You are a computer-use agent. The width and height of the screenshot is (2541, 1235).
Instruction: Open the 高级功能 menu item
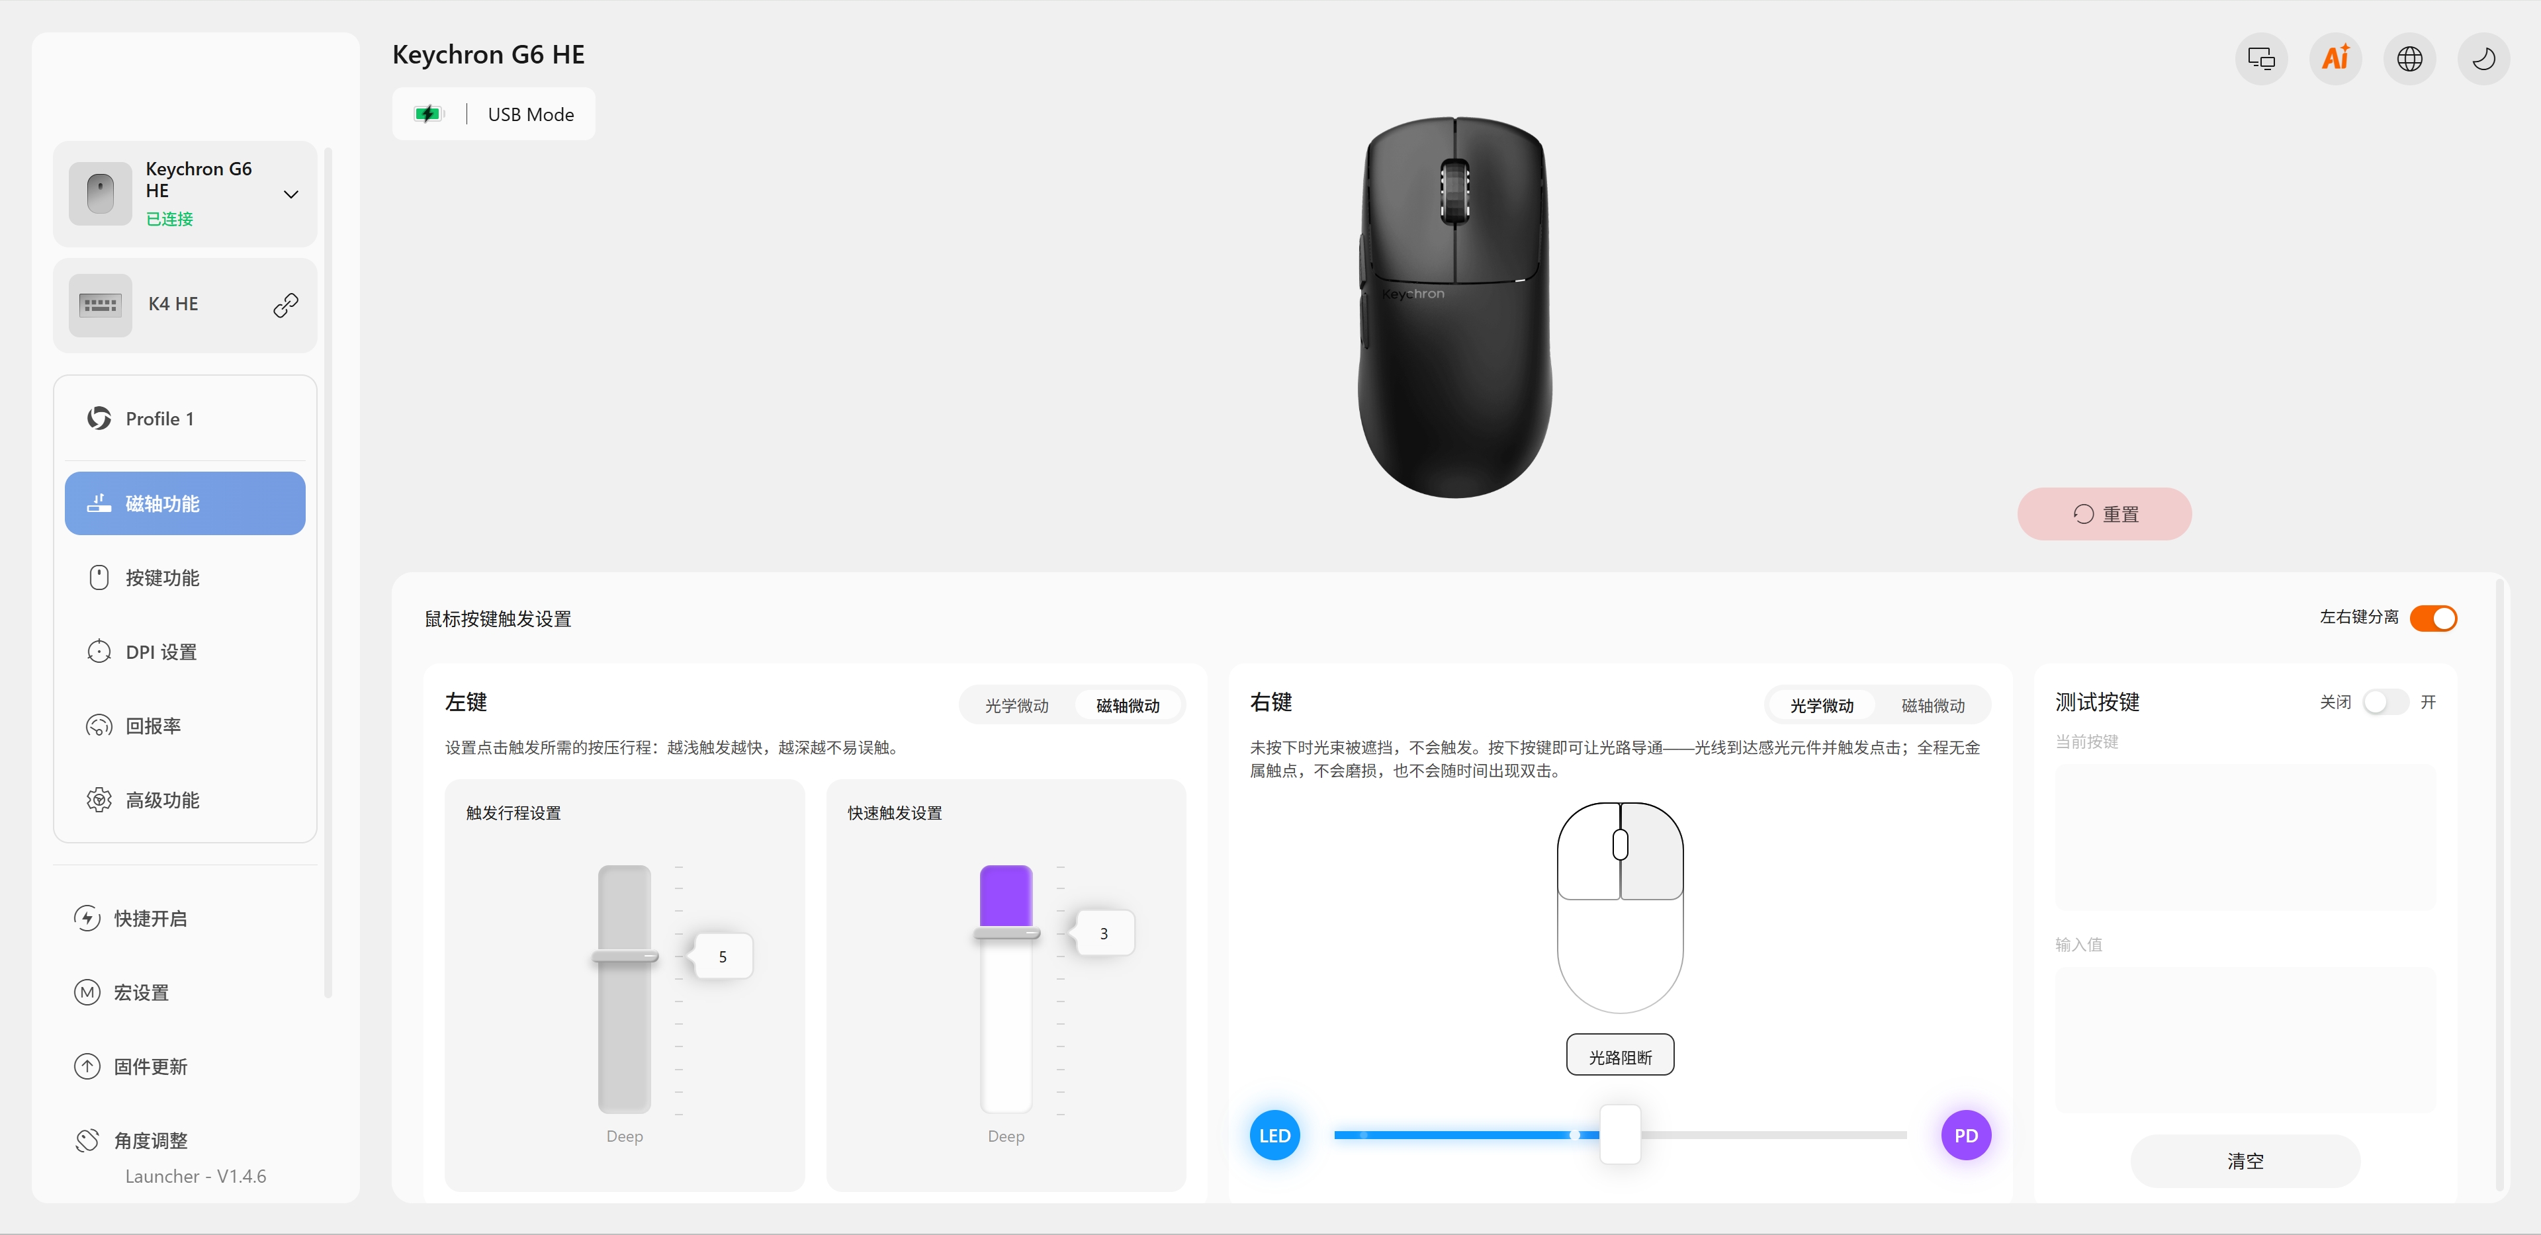185,800
